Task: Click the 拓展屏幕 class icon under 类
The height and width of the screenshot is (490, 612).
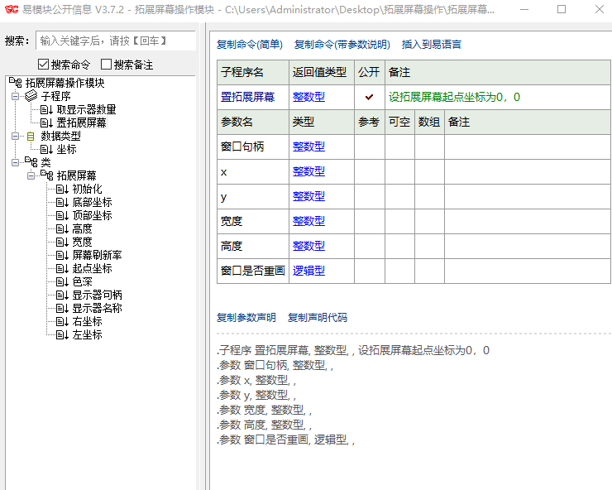Action: [x=46, y=175]
